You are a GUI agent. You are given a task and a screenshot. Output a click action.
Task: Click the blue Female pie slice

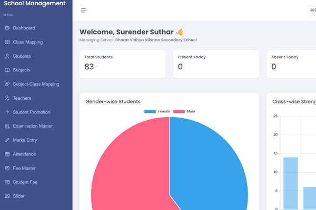210,167
